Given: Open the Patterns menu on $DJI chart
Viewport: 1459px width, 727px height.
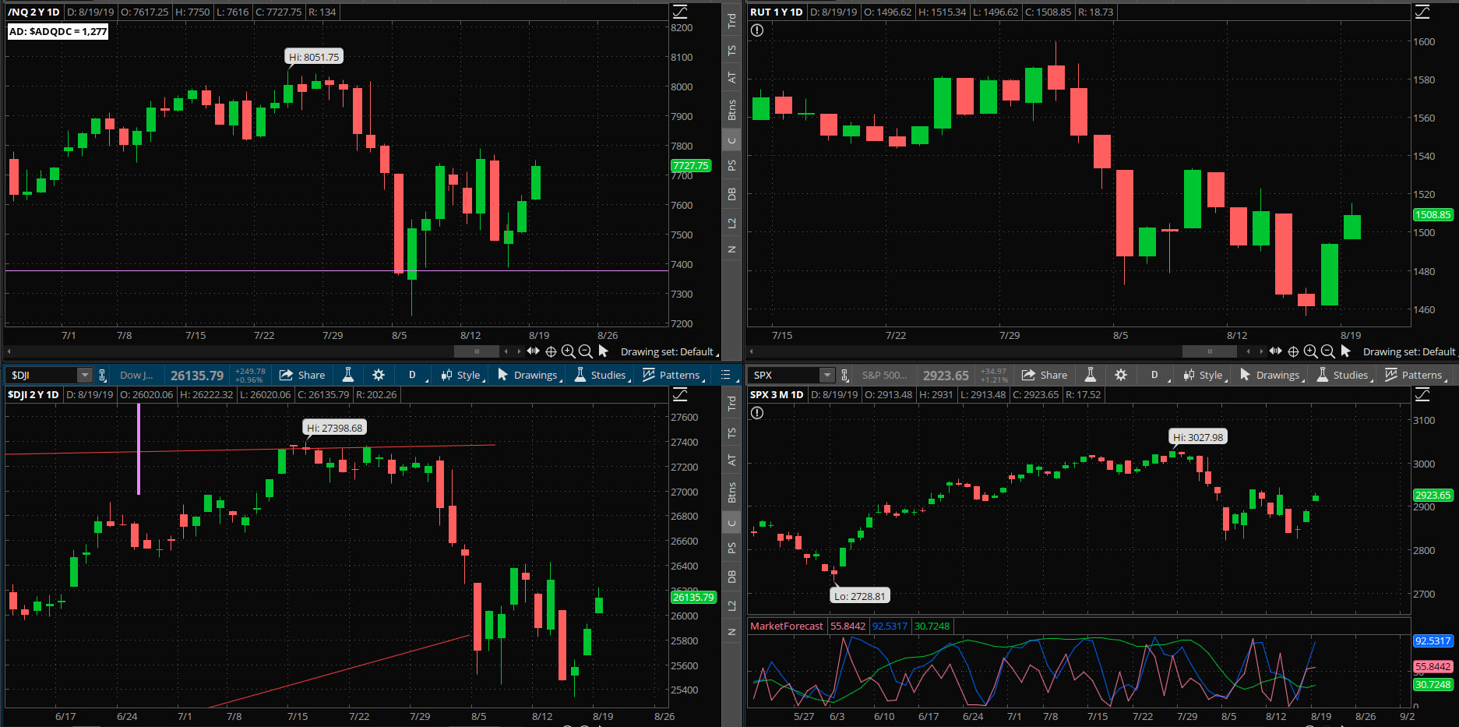Looking at the screenshot, I should point(673,375).
